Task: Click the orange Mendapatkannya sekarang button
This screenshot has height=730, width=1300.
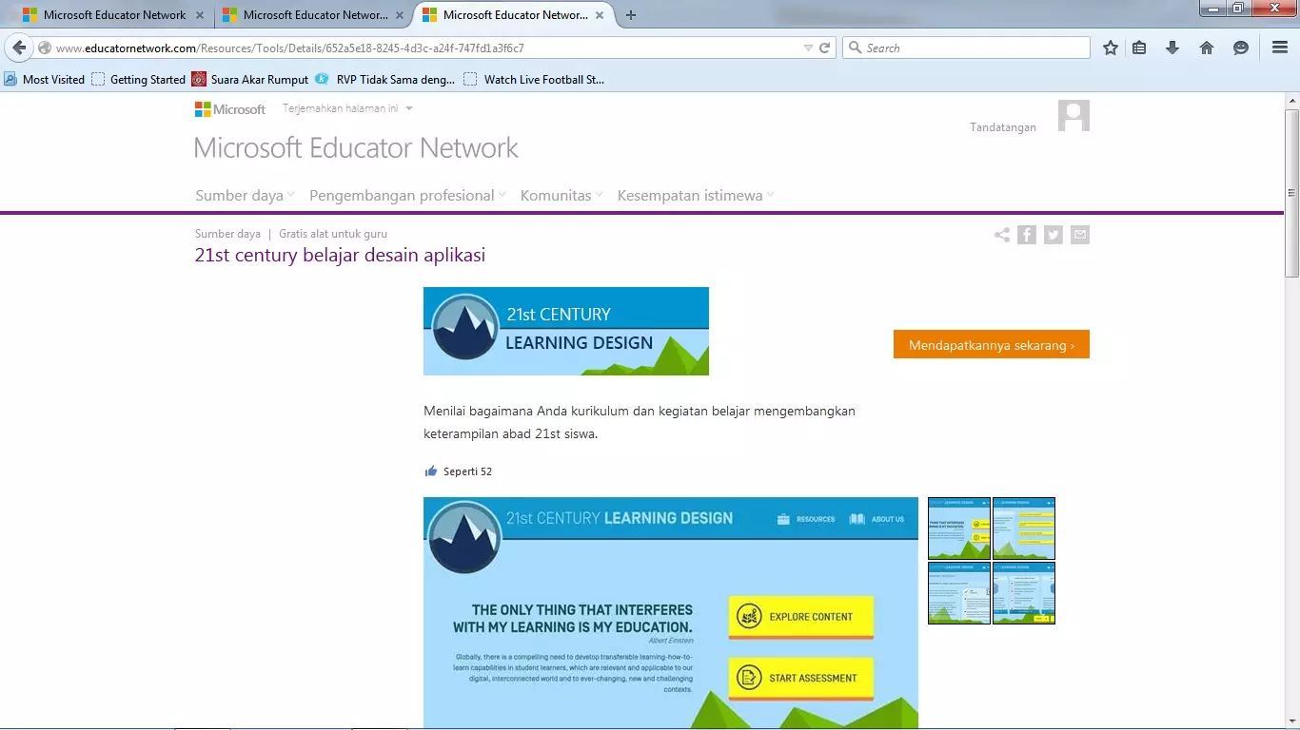Action: pos(991,345)
